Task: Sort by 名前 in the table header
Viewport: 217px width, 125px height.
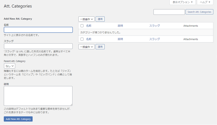Action: click(89, 26)
